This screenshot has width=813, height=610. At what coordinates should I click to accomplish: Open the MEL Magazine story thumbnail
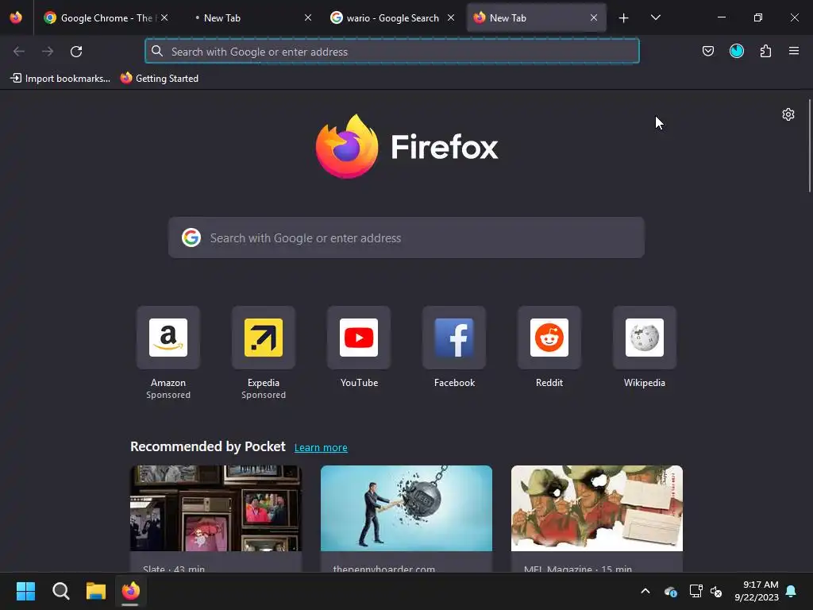[597, 508]
